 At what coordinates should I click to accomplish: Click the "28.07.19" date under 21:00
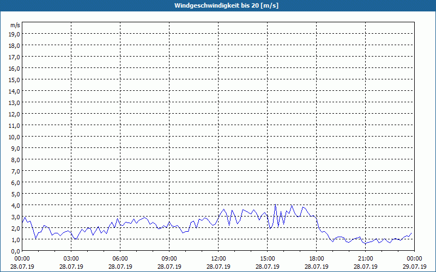365,267
